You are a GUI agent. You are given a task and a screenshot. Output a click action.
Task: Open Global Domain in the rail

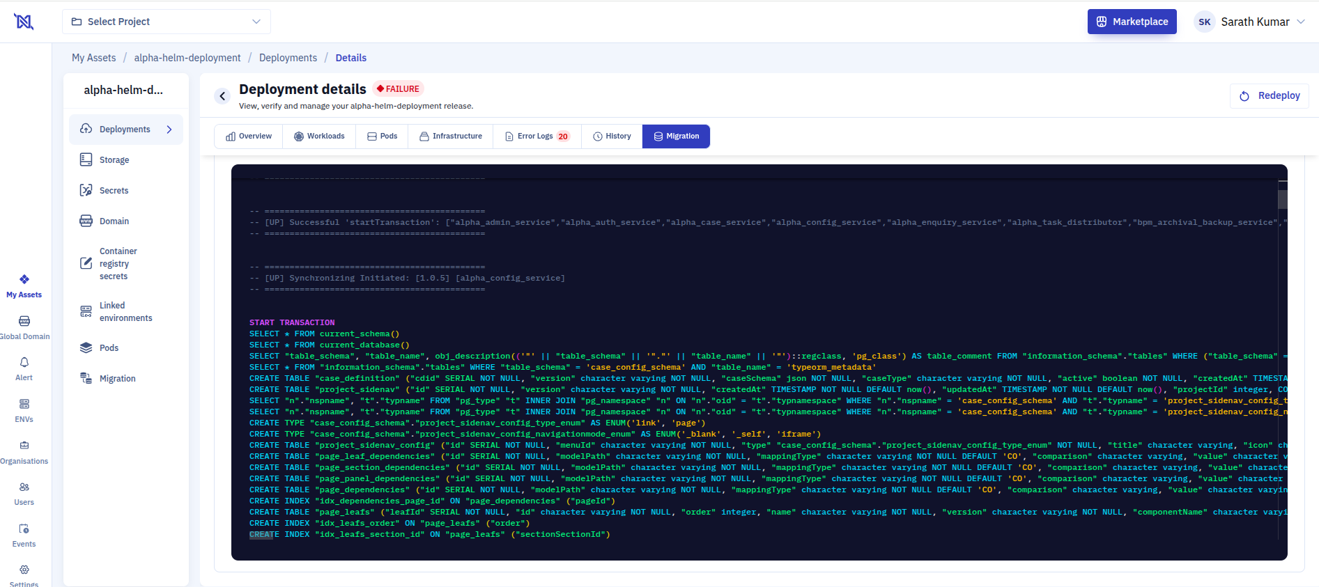(x=24, y=327)
